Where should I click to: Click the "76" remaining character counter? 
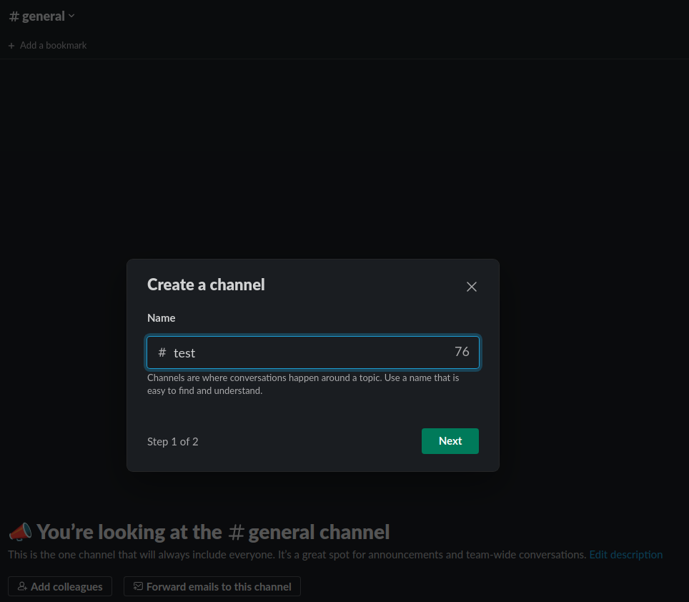coord(462,352)
